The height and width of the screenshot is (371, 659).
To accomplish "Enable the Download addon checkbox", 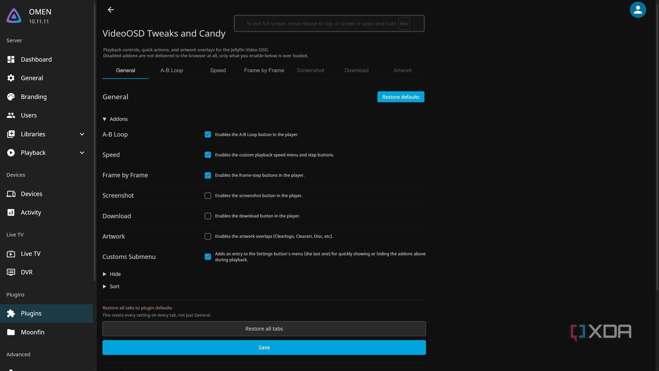I will 208,216.
